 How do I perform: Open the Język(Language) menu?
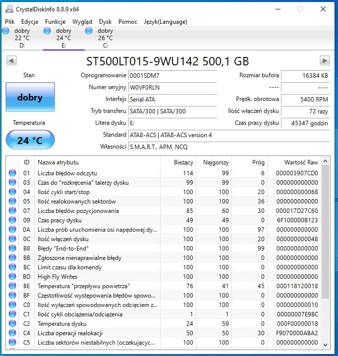[166, 22]
